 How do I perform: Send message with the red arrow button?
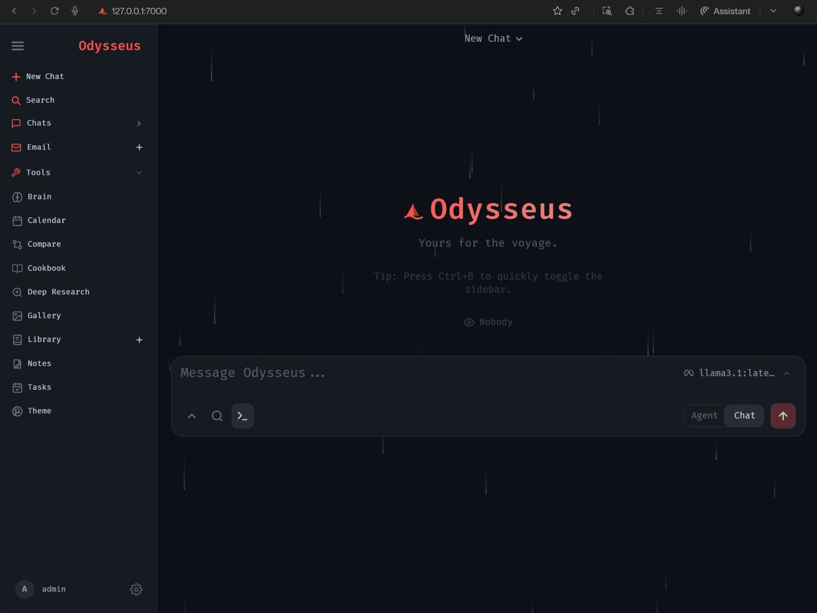click(783, 416)
